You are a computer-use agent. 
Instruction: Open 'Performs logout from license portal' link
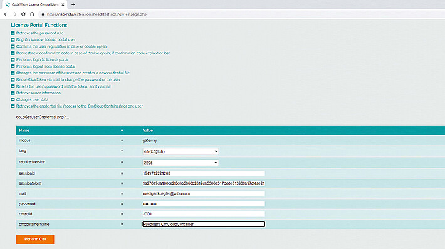[x=46, y=66]
